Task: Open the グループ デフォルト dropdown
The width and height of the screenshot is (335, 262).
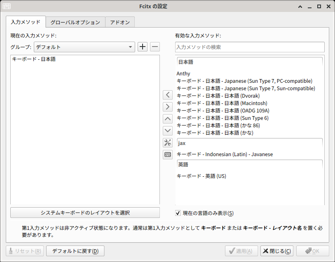Action: click(84, 47)
